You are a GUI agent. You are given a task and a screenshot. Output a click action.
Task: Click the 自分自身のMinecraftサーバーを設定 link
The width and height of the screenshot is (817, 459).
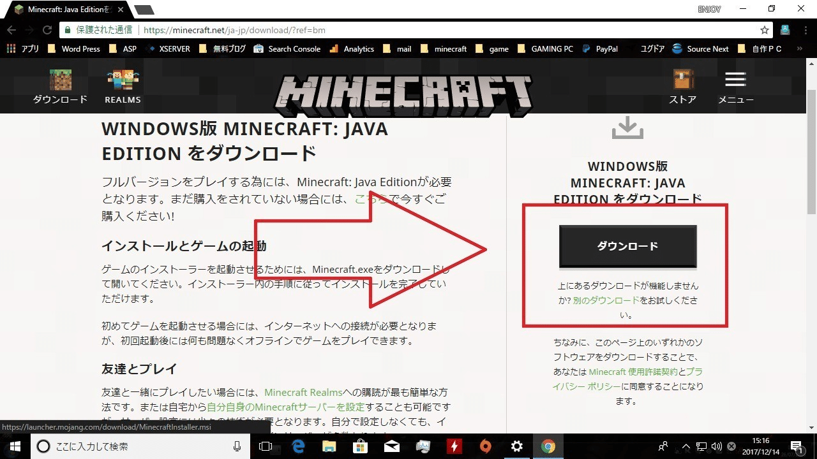(286, 407)
